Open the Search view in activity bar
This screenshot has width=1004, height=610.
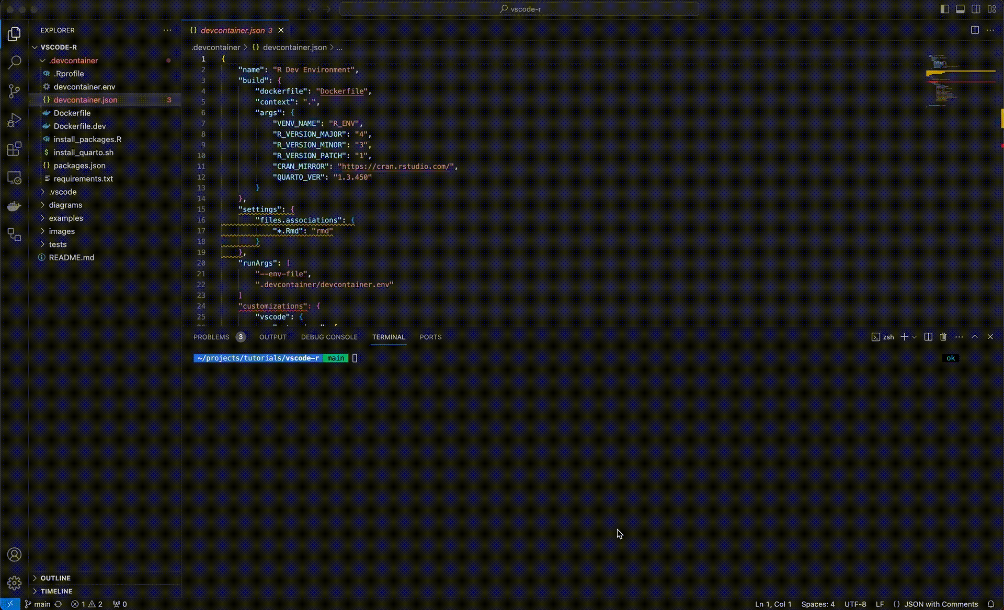pyautogui.click(x=15, y=63)
